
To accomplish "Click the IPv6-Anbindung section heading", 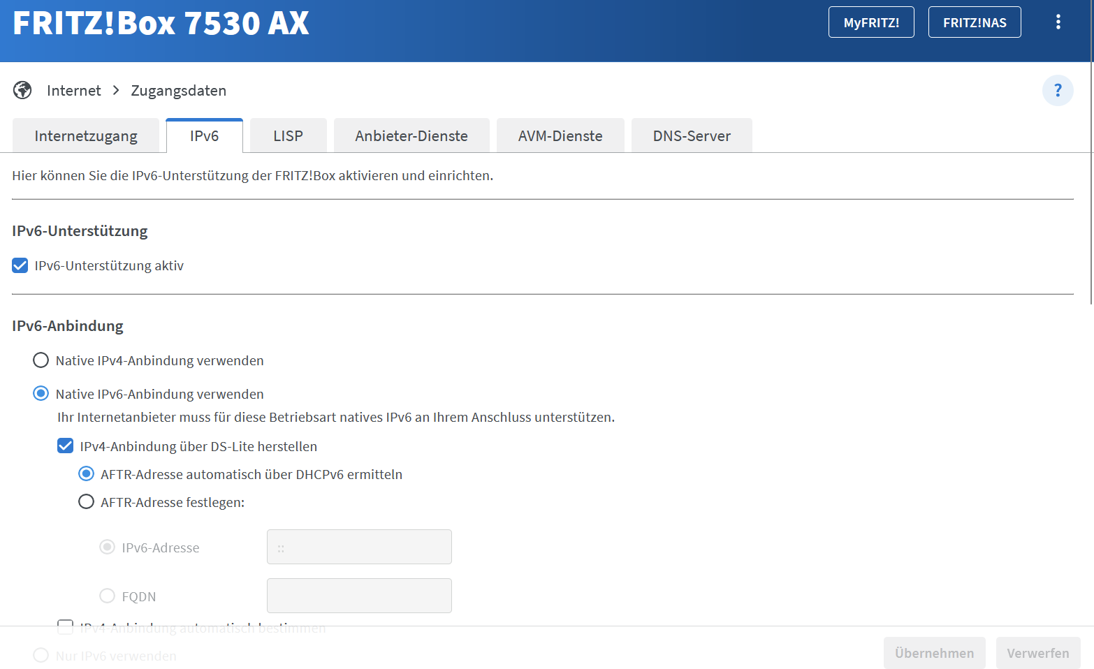I will pyautogui.click(x=68, y=326).
